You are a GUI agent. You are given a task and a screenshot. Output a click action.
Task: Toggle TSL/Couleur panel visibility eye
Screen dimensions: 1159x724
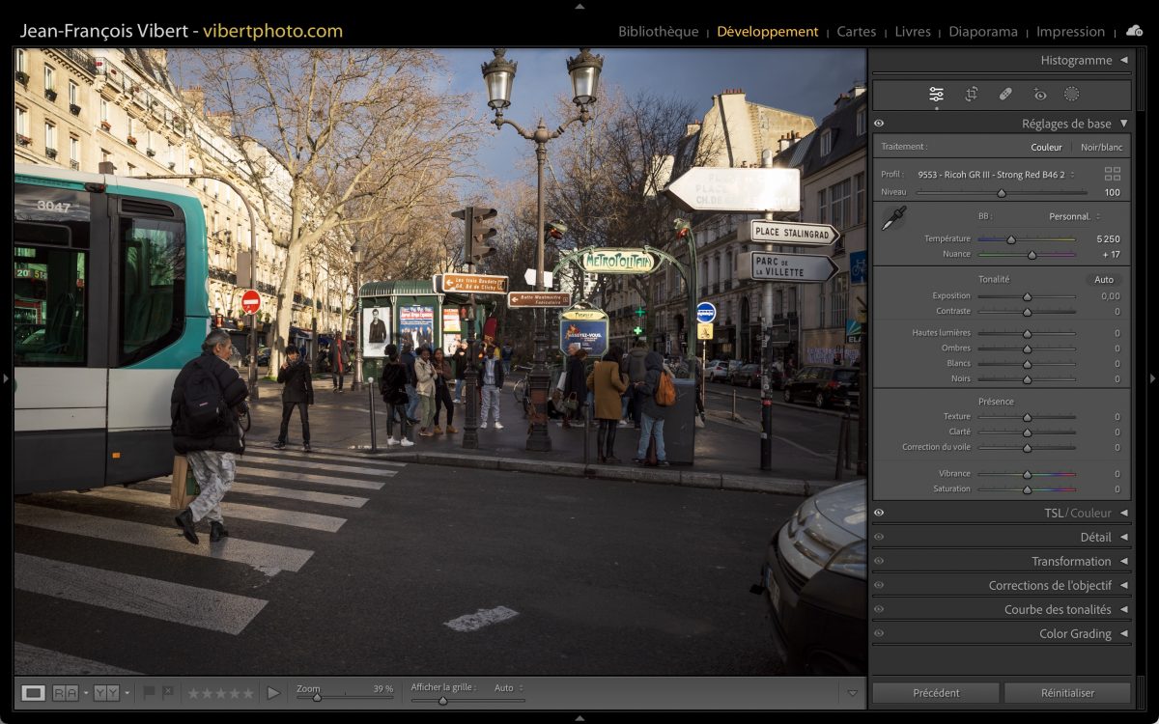click(x=879, y=513)
